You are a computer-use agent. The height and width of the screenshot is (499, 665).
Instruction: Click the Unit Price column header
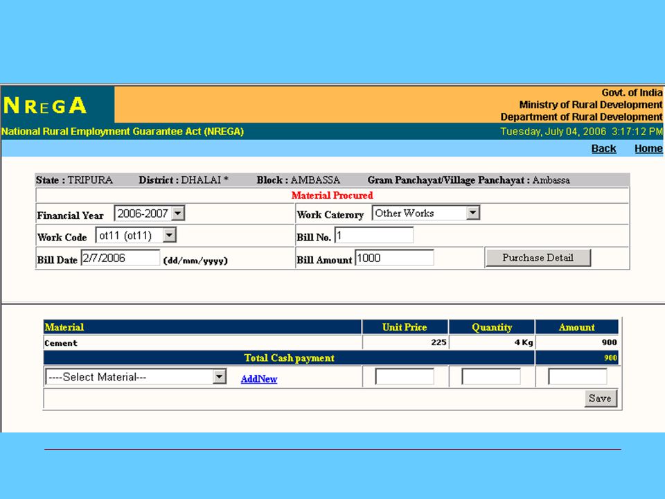tap(405, 327)
